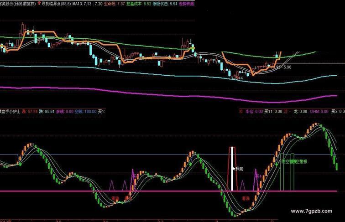Click the 5.96 price label on the chart

click(x=287, y=67)
